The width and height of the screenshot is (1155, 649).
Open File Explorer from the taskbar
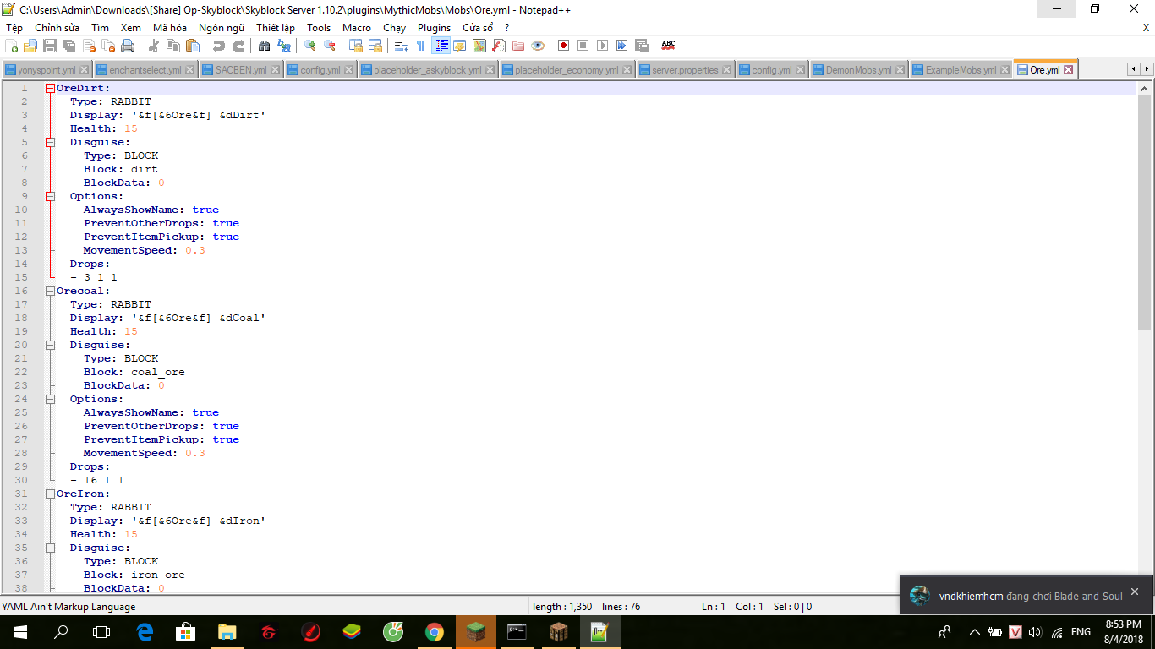227,632
